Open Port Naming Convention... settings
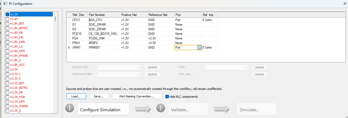This screenshot has width=348, height=118. 137,96
